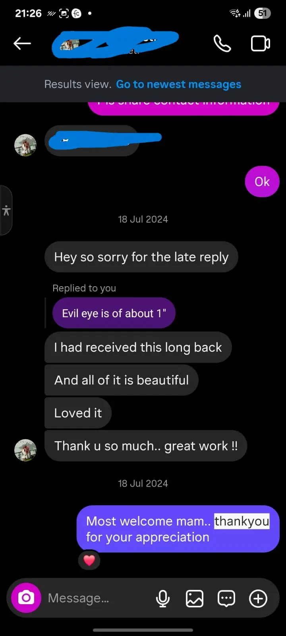Tap the microphone icon to record voice
This screenshot has width=286, height=636.
[163, 598]
